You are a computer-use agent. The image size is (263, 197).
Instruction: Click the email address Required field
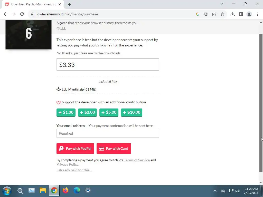pos(108,133)
